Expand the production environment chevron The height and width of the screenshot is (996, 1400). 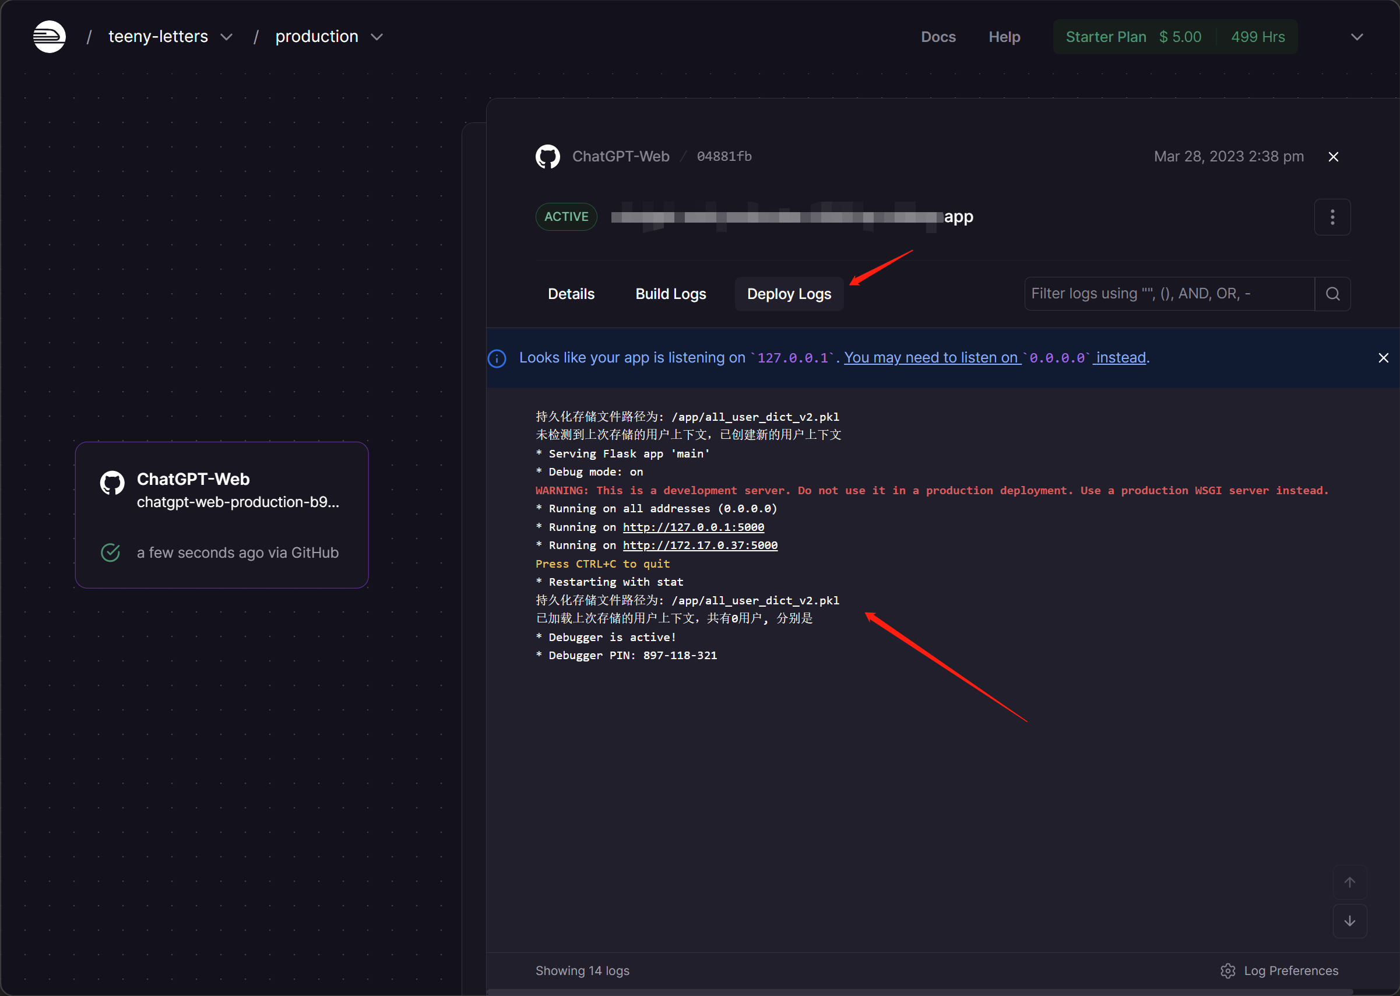point(377,37)
